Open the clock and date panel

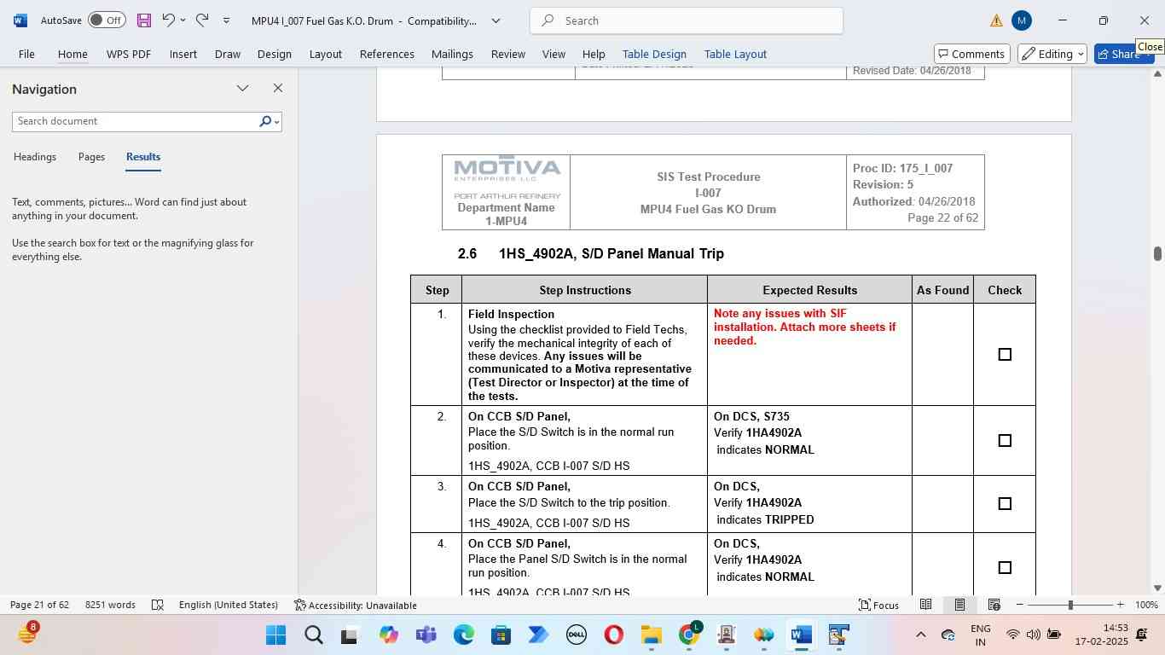pos(1101,635)
